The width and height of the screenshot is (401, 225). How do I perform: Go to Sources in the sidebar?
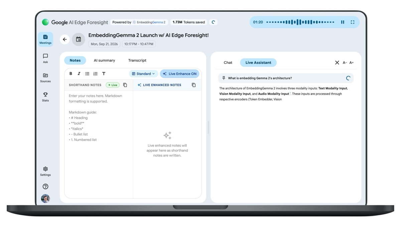(45, 78)
